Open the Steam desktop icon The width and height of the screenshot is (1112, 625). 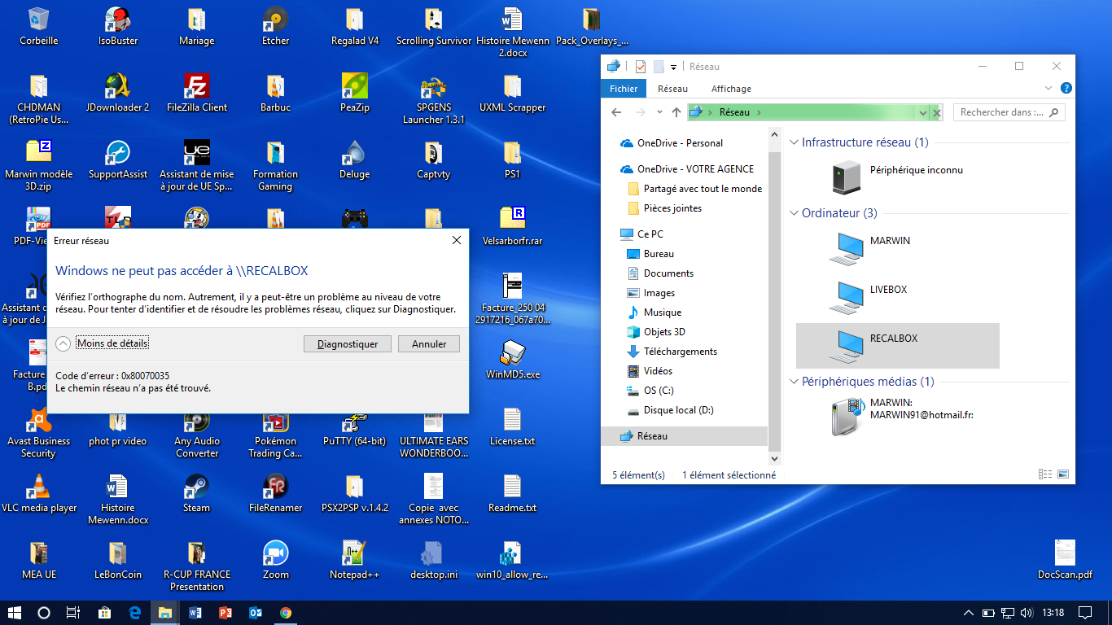pos(197,493)
